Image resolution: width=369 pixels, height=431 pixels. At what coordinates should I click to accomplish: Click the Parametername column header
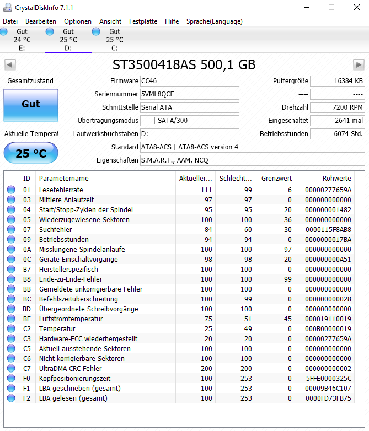[105, 179]
